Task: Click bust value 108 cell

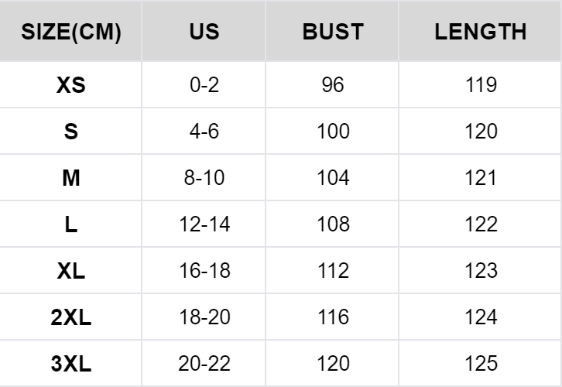Action: point(333,224)
